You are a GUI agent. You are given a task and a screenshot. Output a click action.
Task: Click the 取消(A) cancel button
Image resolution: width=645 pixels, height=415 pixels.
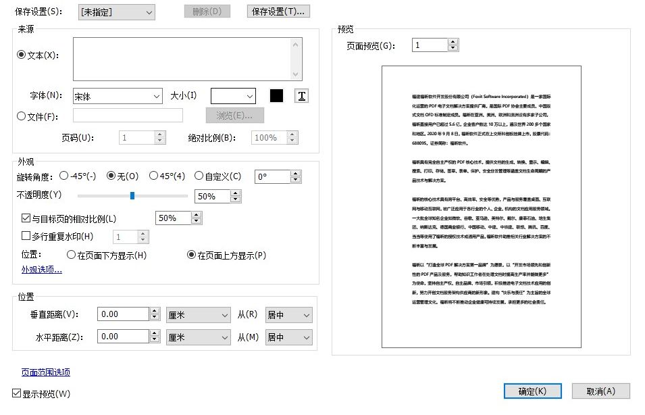click(x=600, y=391)
